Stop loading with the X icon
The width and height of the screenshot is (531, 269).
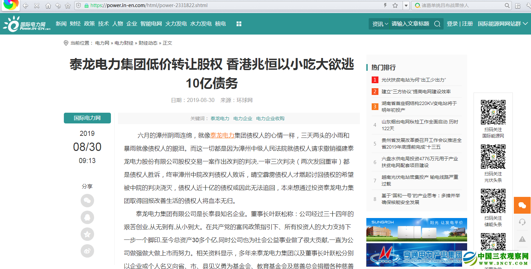pyautogui.click(x=37, y=6)
